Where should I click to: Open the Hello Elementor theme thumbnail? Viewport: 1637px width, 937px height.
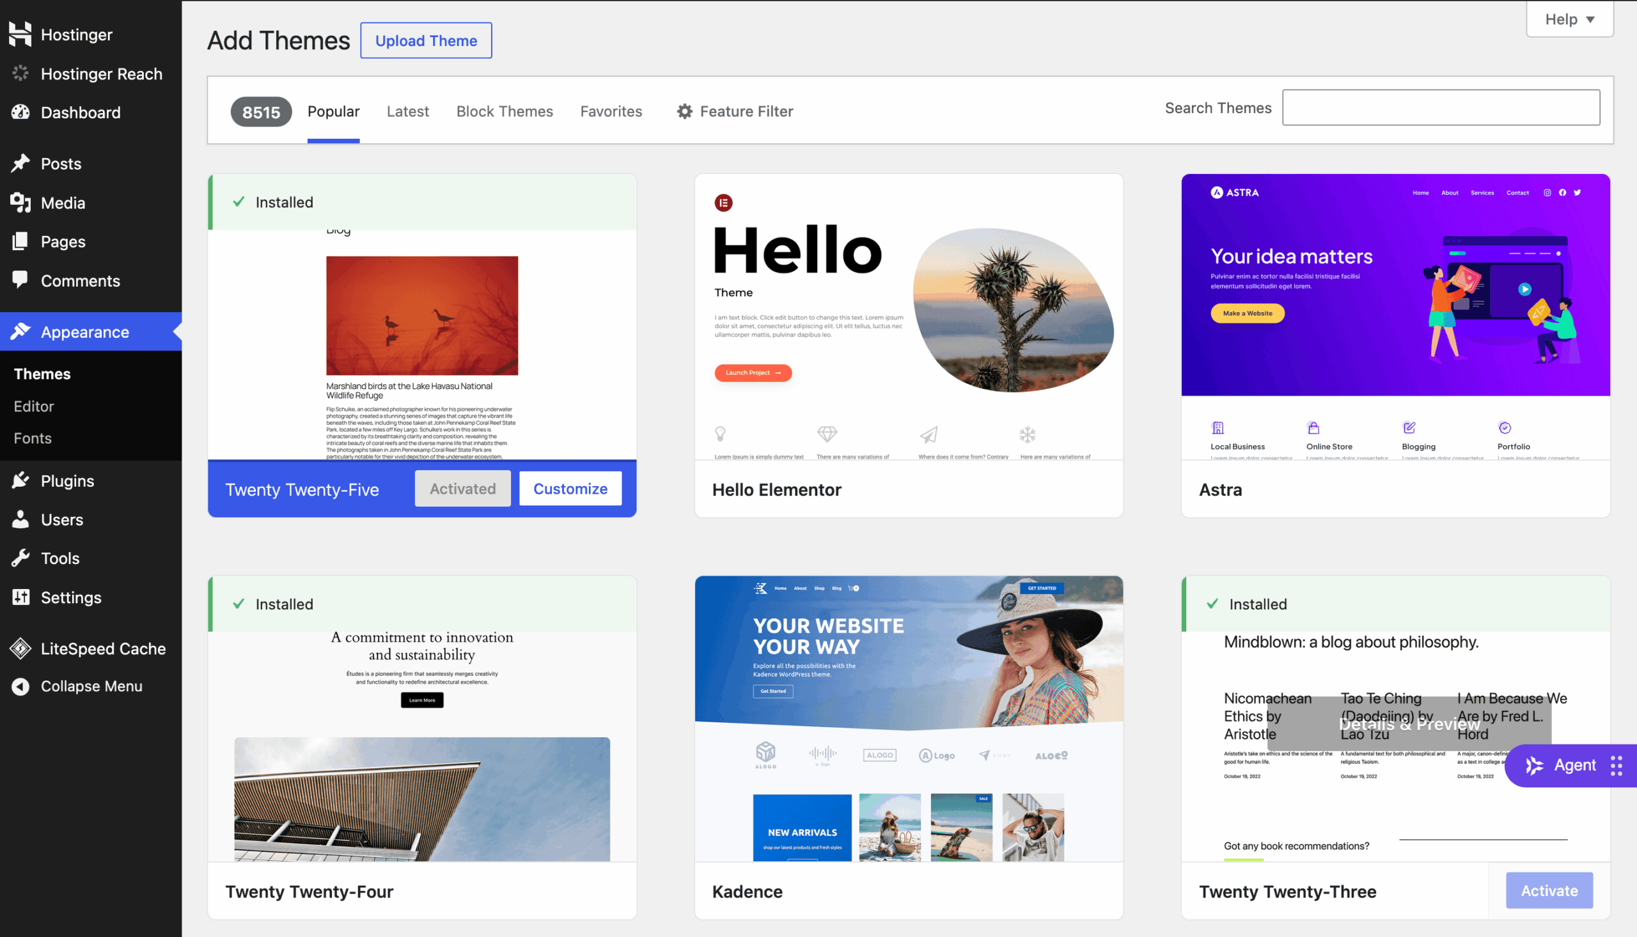pos(908,317)
